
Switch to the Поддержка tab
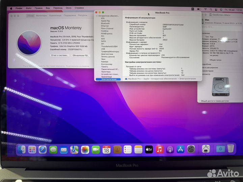point(70,15)
